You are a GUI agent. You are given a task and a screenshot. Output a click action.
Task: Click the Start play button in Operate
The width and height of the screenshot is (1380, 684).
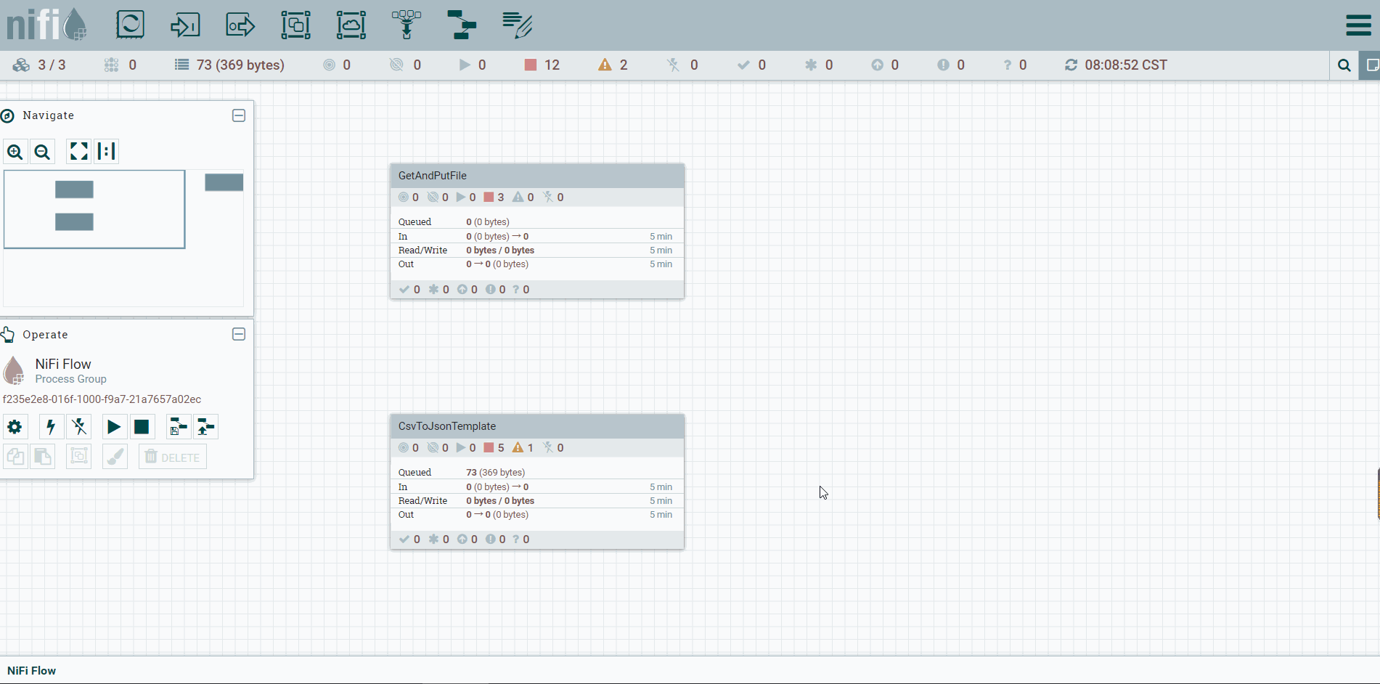[x=114, y=427]
